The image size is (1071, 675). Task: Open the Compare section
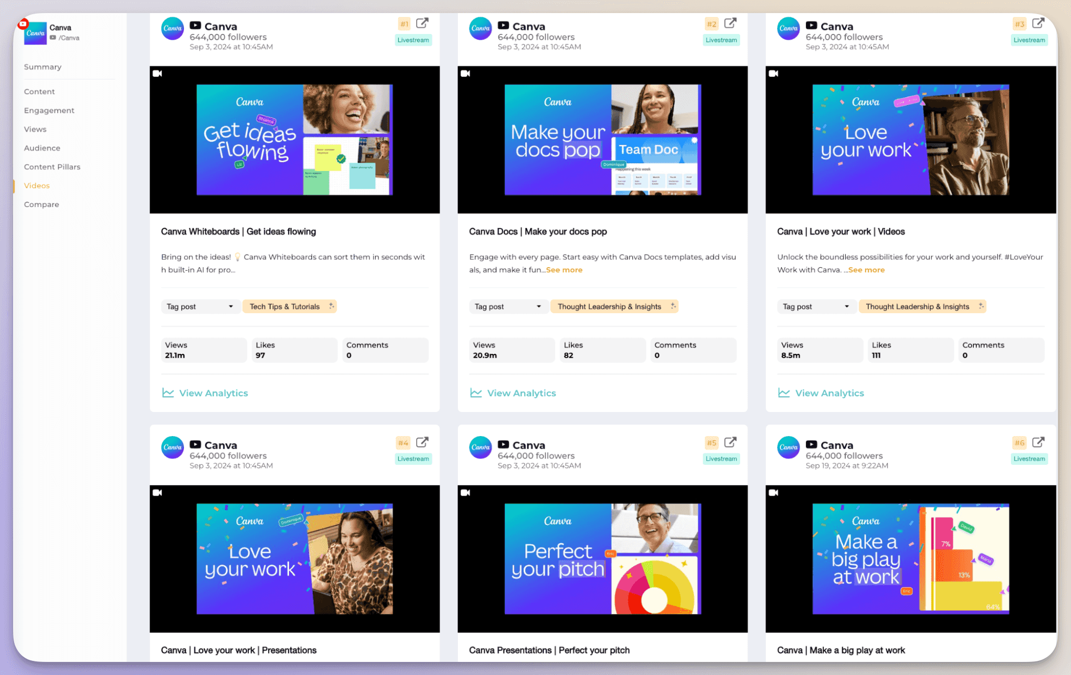[x=41, y=204]
